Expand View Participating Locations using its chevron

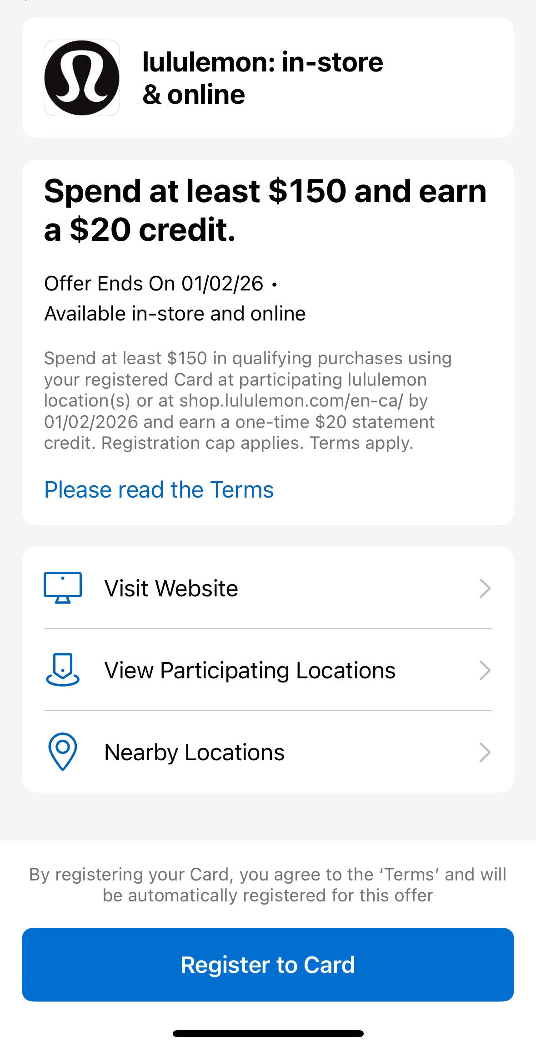point(485,670)
